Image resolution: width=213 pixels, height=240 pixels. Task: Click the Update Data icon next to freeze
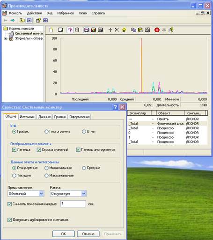pos(164,30)
